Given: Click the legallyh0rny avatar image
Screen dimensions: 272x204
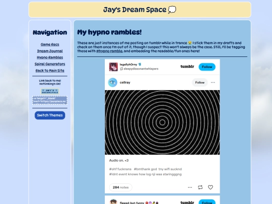Looking at the screenshot, I should [x=113, y=67].
